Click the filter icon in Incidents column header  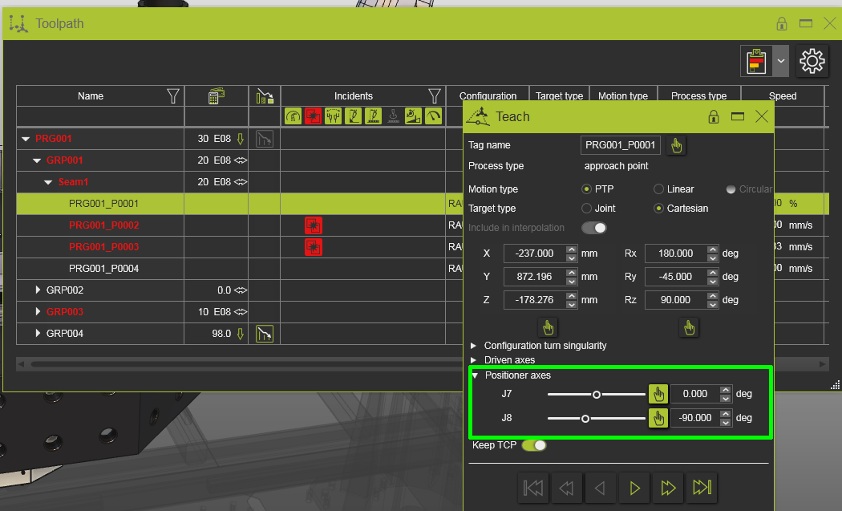pos(434,96)
